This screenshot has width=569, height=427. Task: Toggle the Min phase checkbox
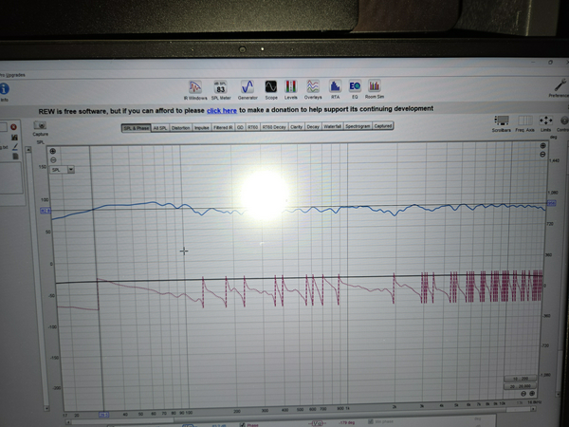coord(371,421)
